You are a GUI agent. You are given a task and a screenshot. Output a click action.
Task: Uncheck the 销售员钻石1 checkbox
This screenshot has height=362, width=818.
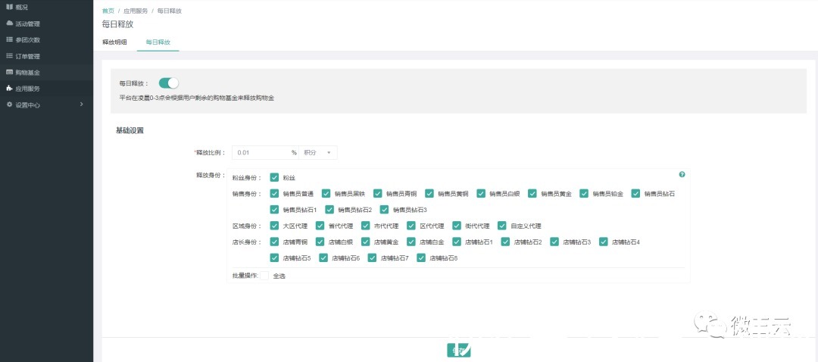(274, 210)
